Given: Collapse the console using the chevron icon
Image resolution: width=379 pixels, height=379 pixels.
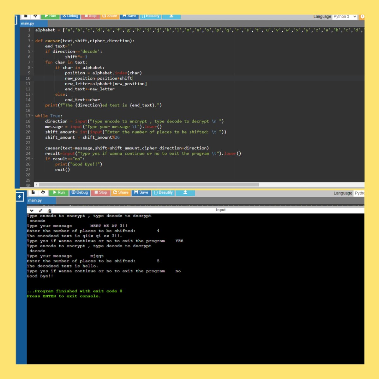Looking at the screenshot, I should [x=32, y=210].
